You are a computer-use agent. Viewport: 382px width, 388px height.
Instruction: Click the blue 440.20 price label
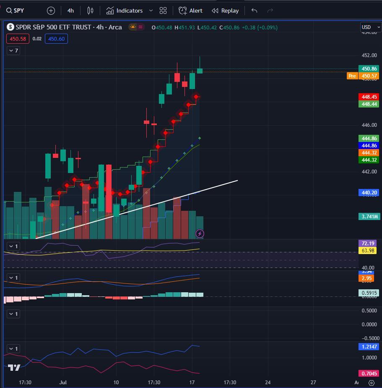[369, 192]
